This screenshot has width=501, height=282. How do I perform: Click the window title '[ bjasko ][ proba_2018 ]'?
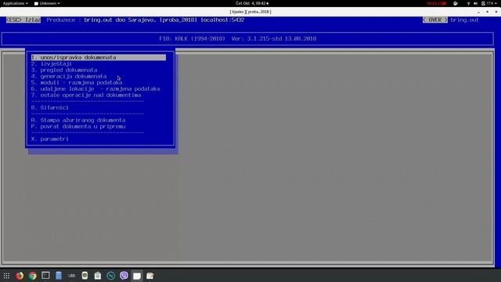pos(250,12)
